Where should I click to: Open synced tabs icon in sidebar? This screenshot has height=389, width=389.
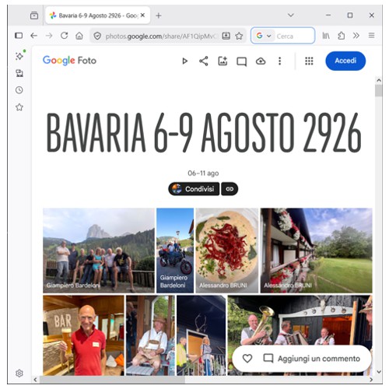pyautogui.click(x=19, y=73)
